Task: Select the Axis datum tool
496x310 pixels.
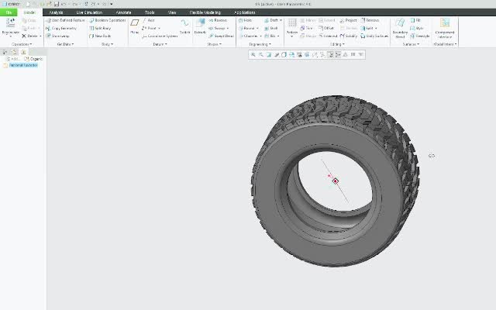Action: 148,20
